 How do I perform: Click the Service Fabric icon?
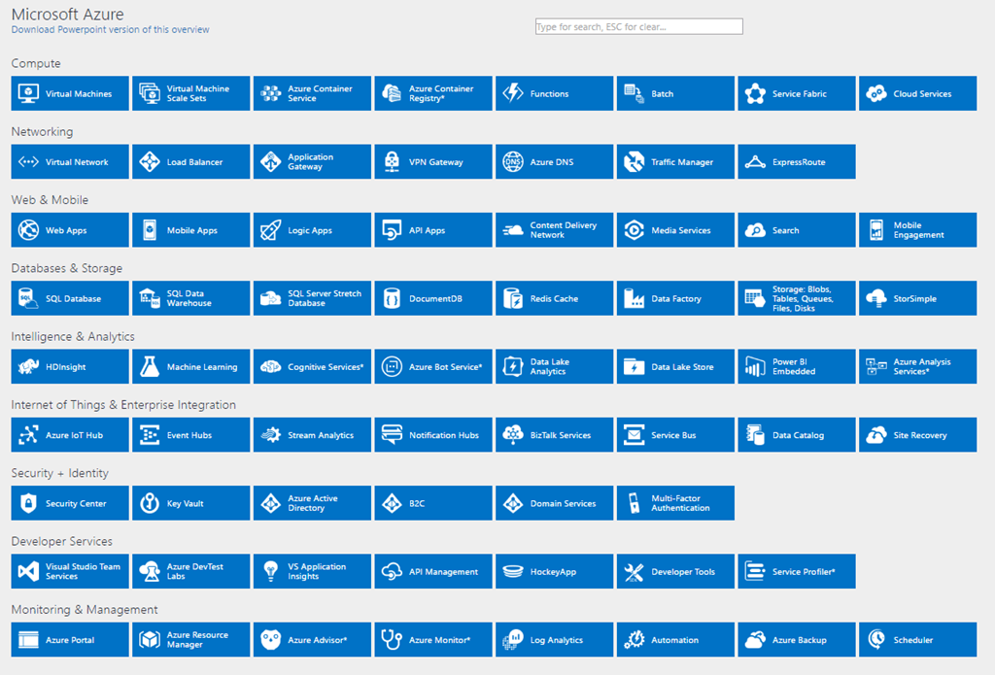[x=755, y=93]
